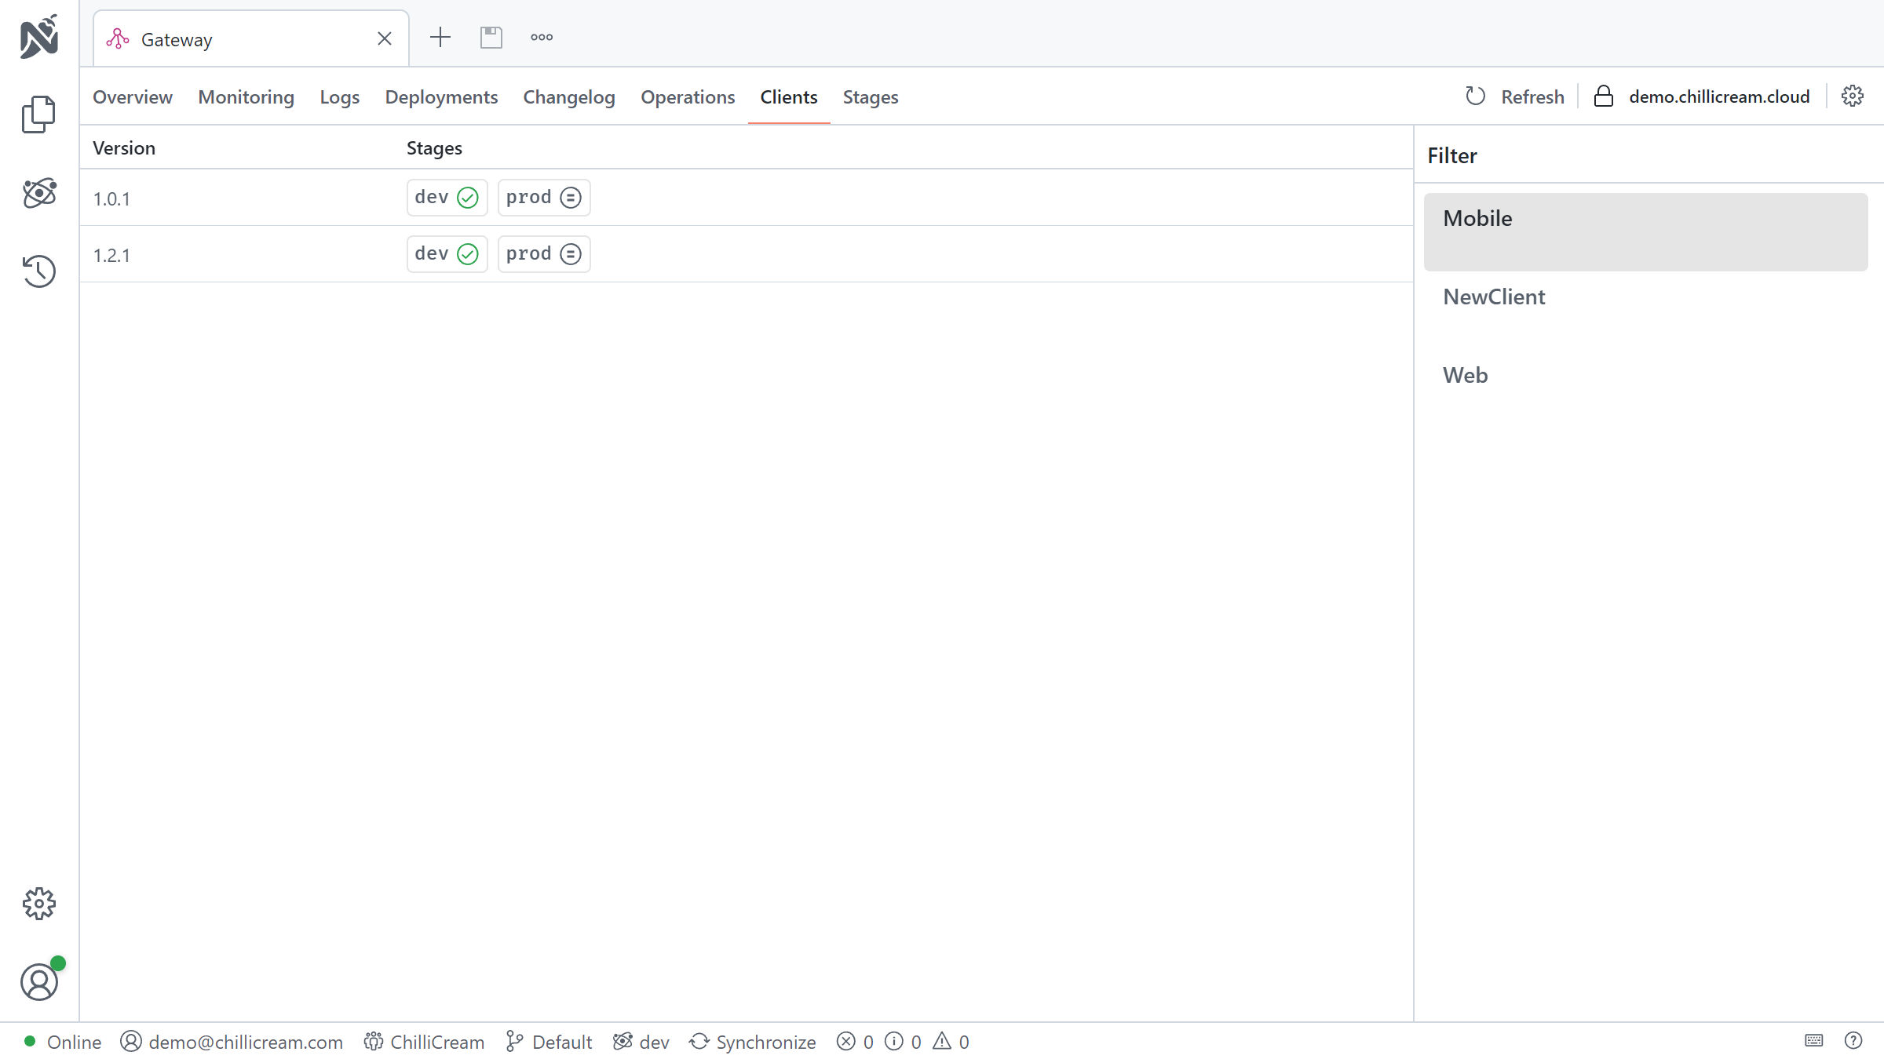Open the Default branch selector in status bar
Viewport: 1884px width, 1059px height.
coord(549,1042)
